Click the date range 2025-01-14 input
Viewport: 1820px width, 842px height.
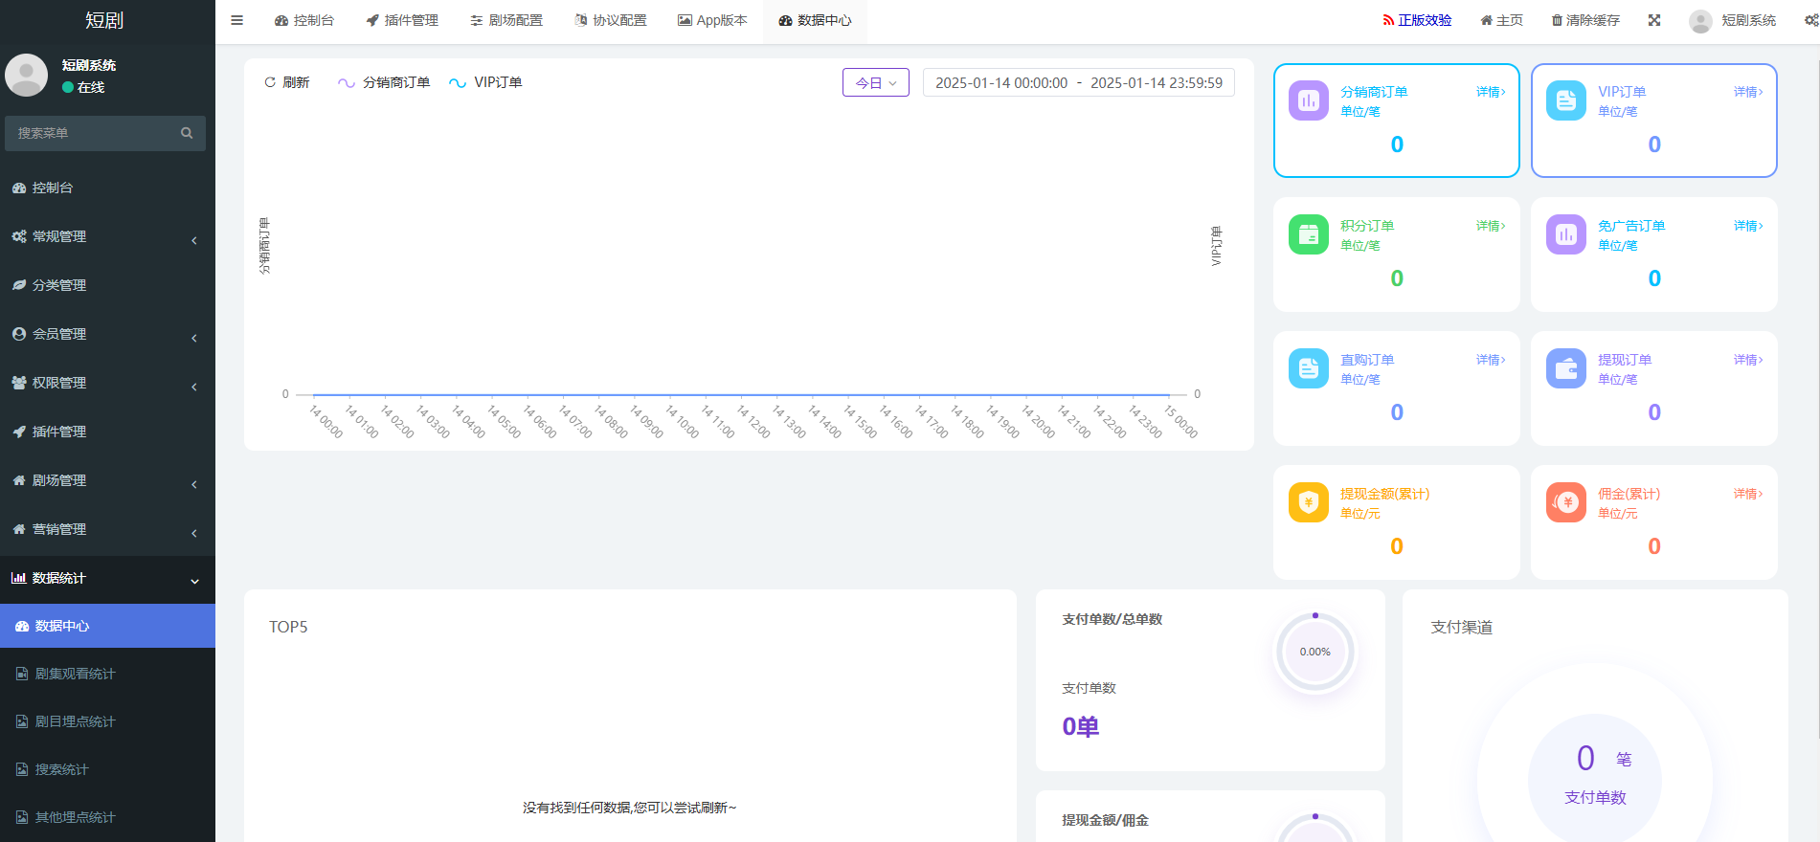[x=1079, y=82]
